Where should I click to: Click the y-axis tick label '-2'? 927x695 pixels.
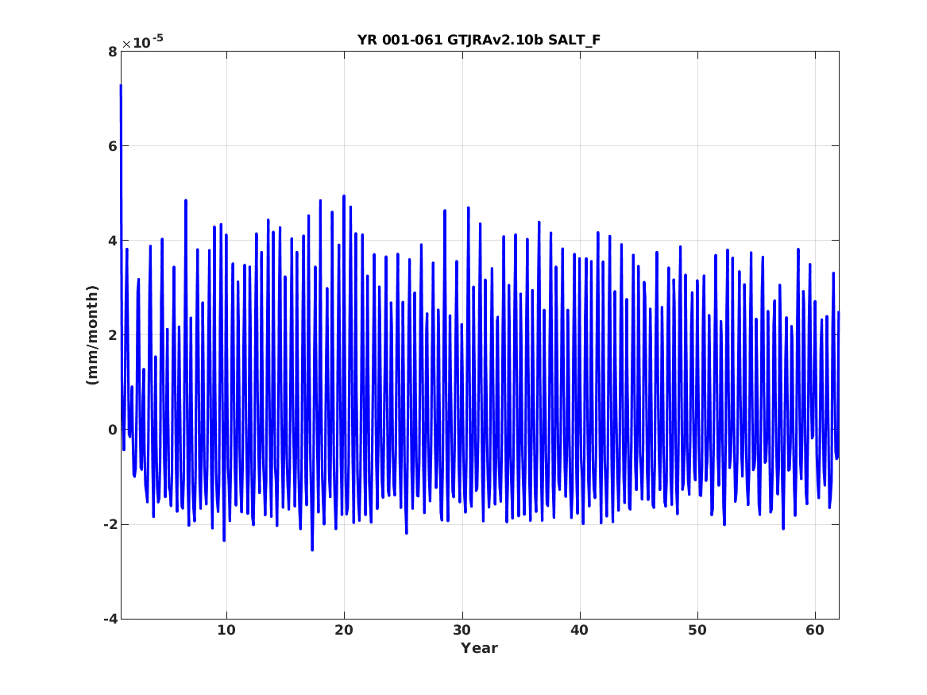tap(110, 525)
